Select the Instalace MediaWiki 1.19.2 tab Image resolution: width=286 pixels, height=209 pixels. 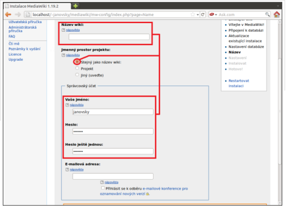tap(37, 6)
